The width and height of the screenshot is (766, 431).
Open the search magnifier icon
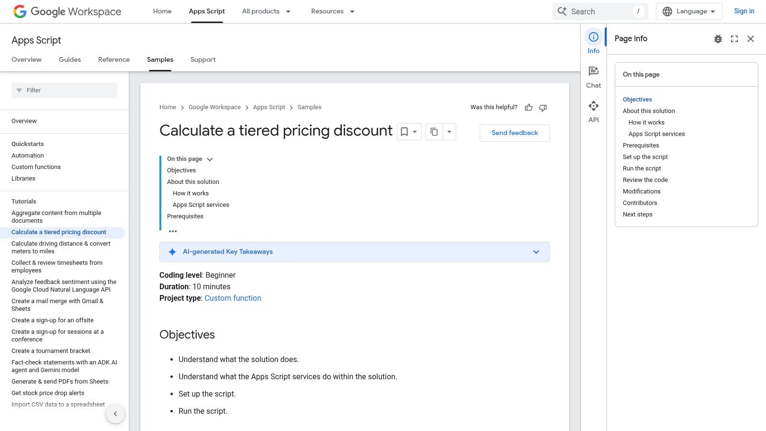pos(563,11)
